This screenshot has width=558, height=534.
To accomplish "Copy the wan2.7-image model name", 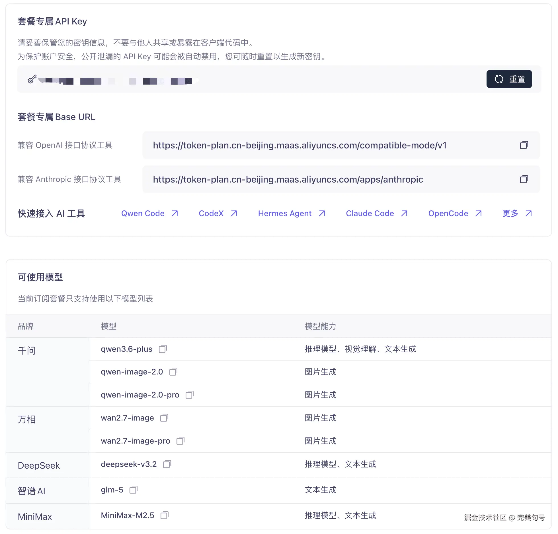I will pos(164,418).
